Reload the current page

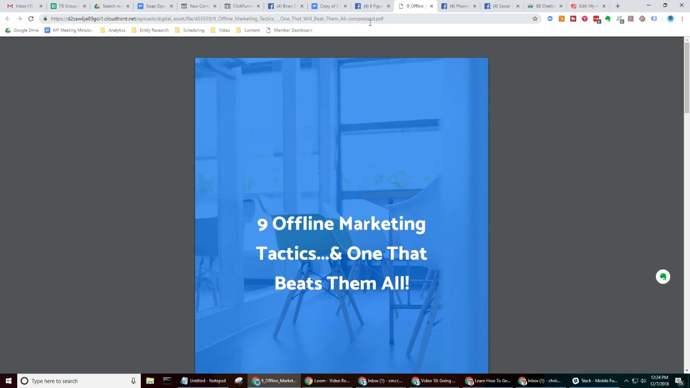pos(31,19)
